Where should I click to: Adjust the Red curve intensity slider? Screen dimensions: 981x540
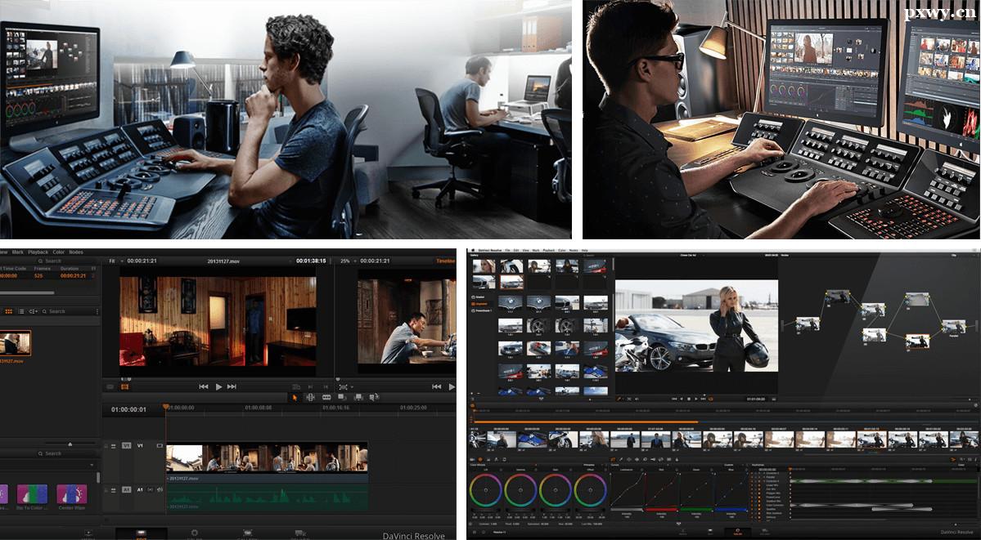pos(661,510)
